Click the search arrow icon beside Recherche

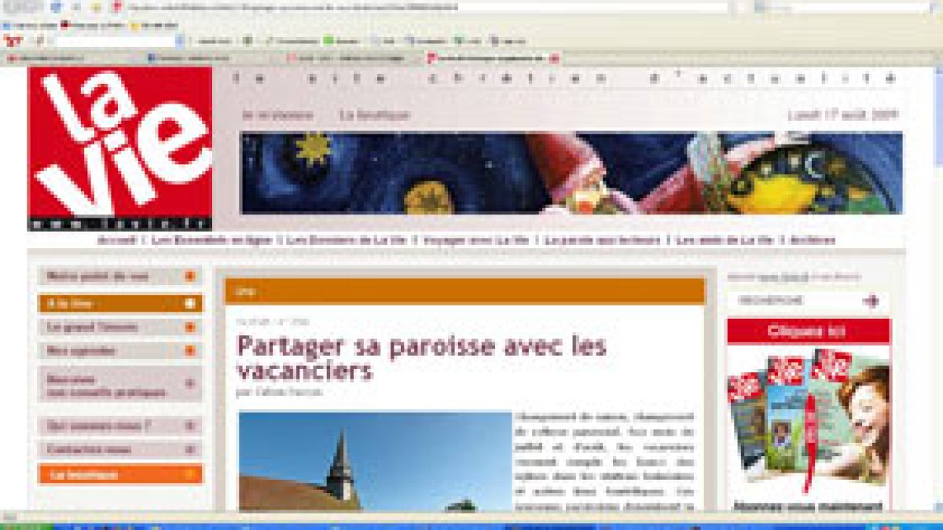coord(871,301)
